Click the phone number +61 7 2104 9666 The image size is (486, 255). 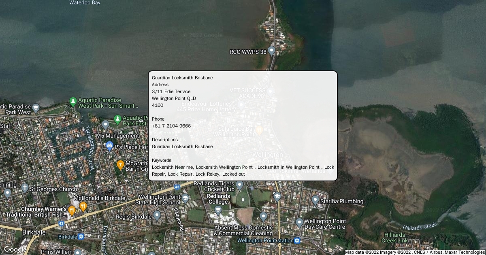point(171,126)
